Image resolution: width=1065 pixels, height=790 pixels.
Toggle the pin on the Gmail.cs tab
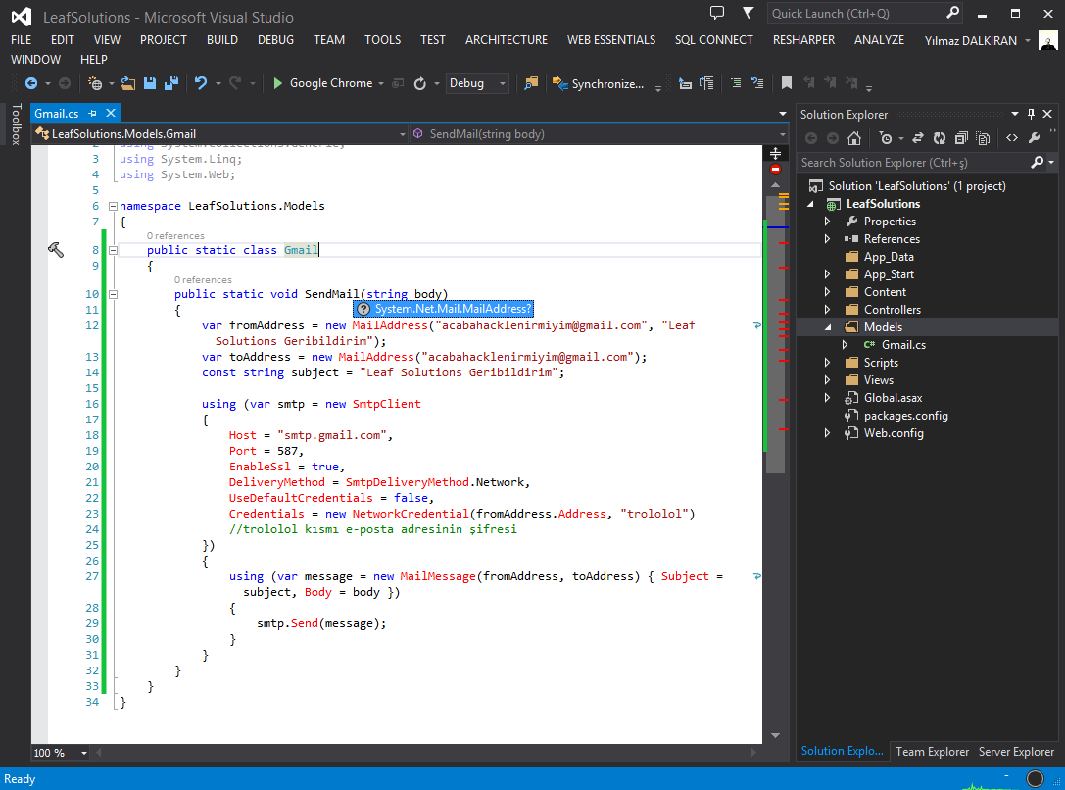(92, 114)
